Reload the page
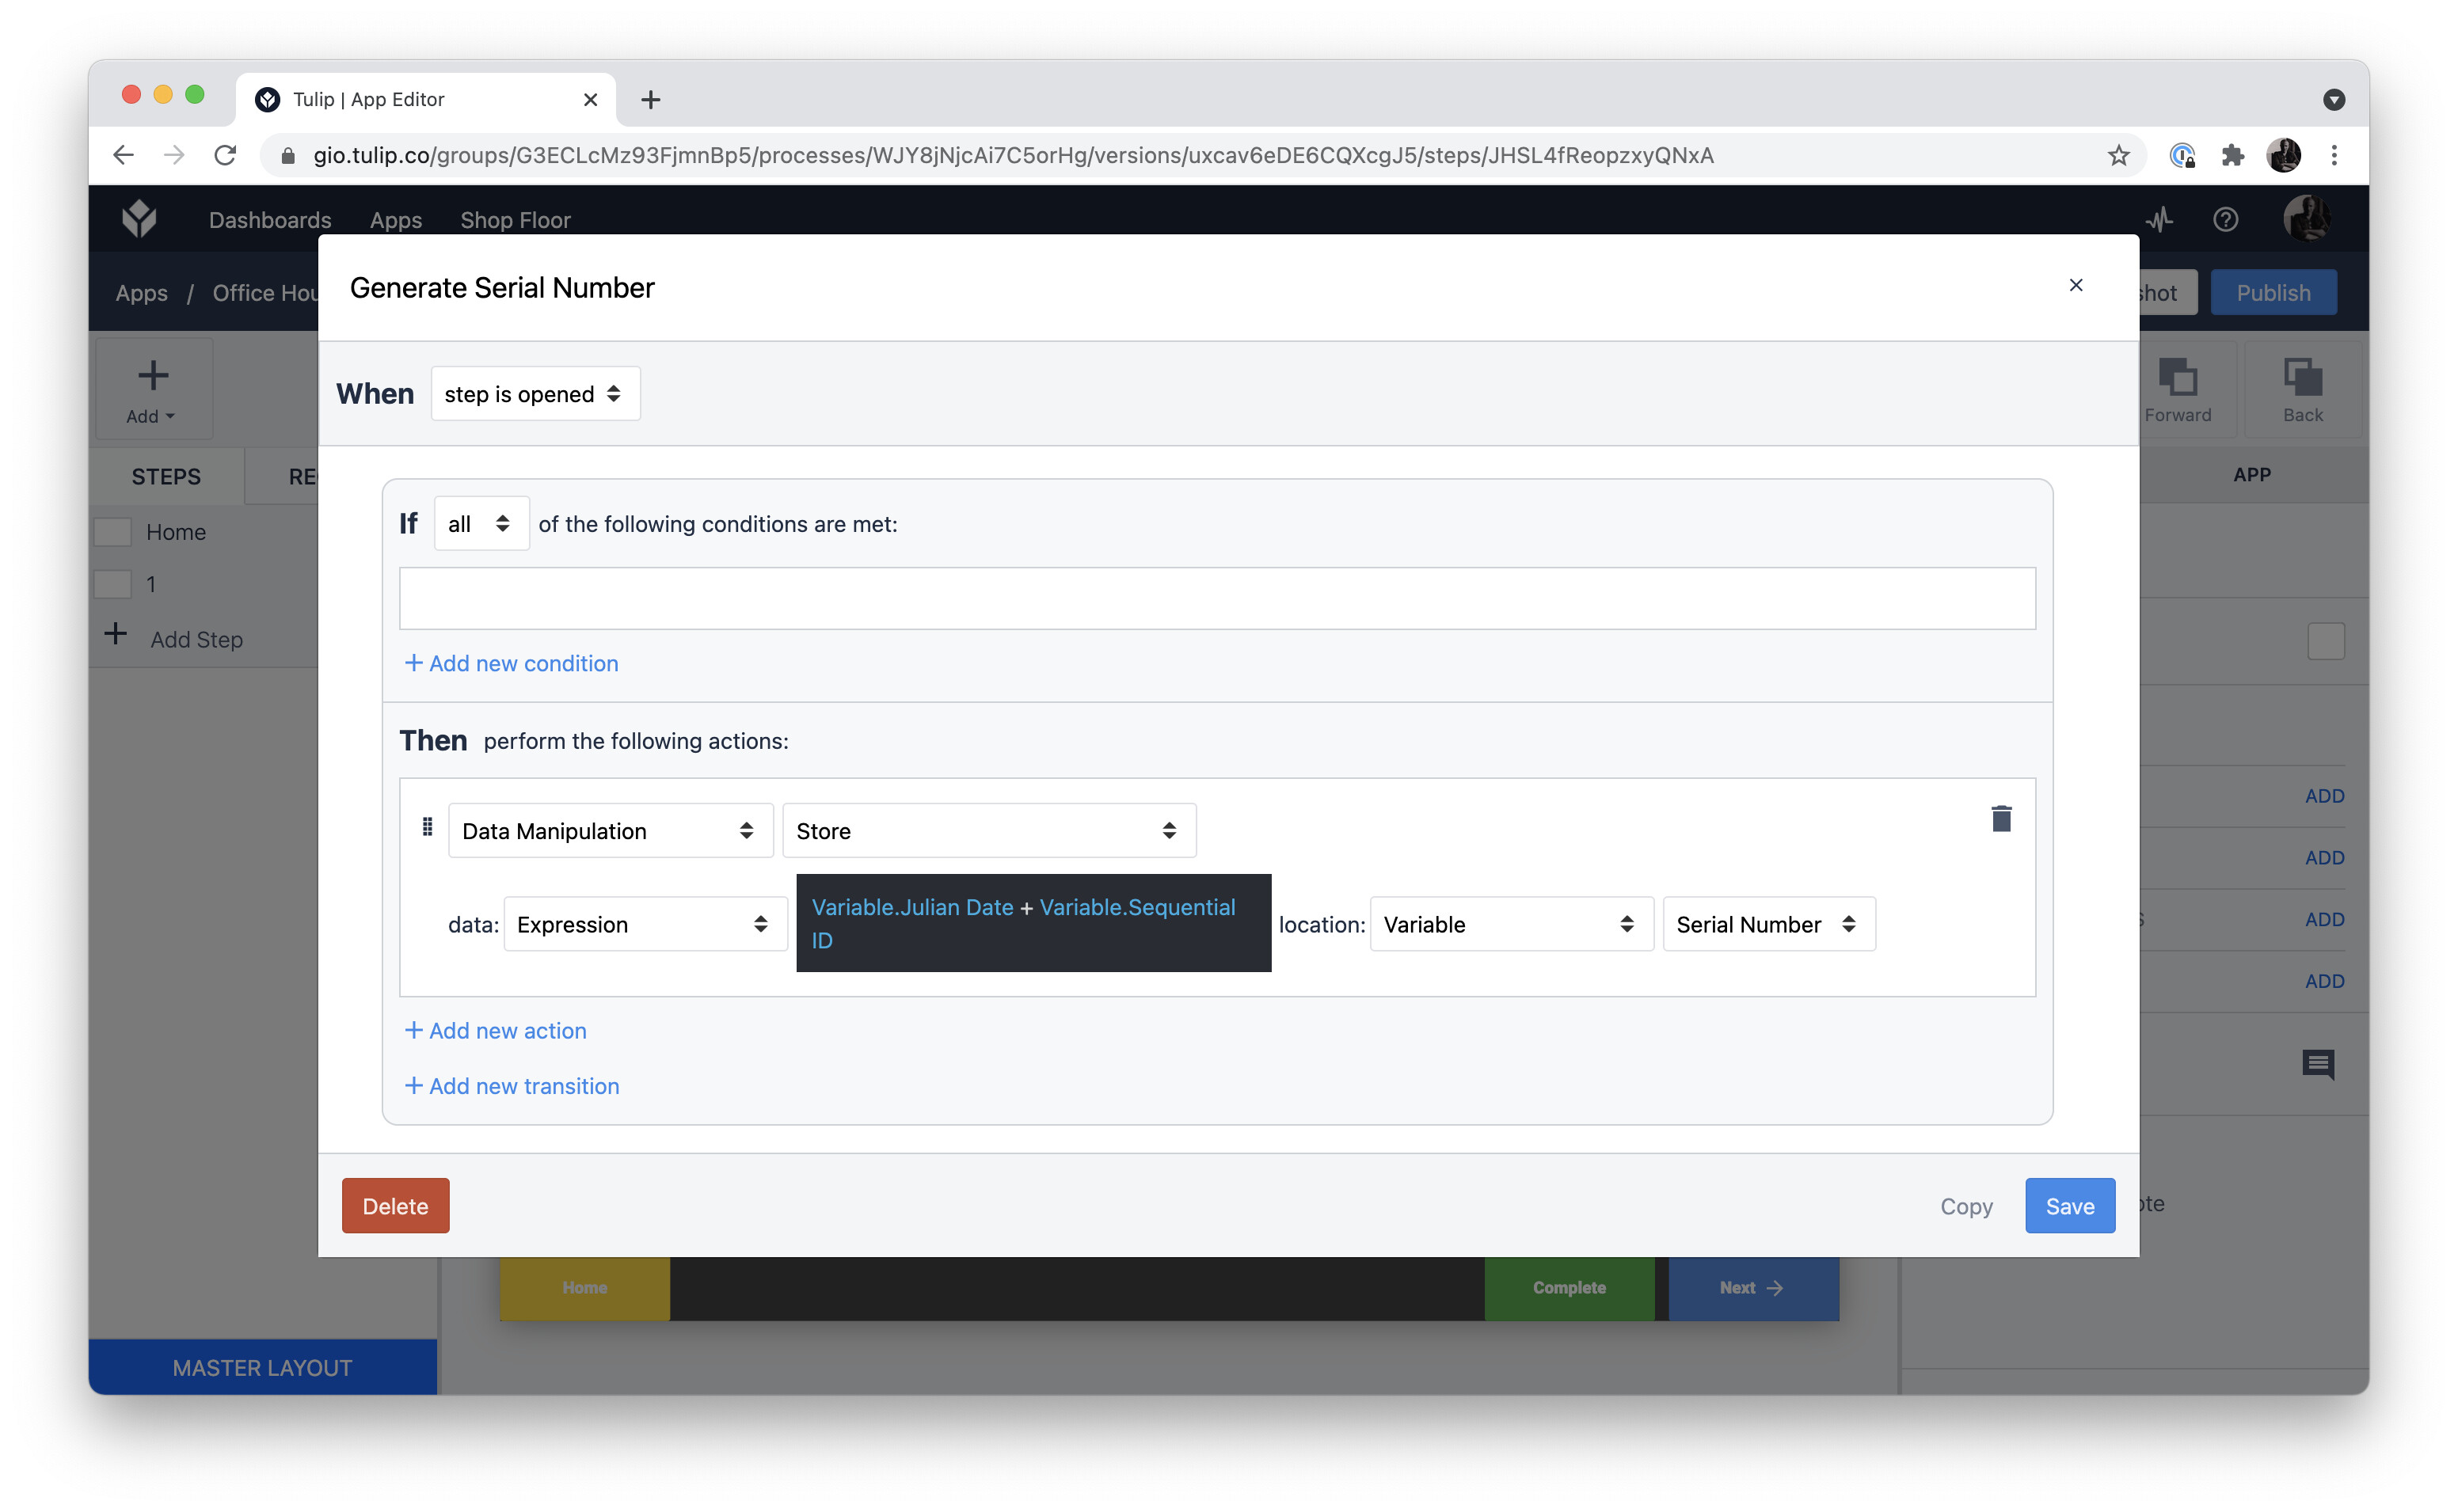This screenshot has width=2458, height=1512. (x=226, y=155)
